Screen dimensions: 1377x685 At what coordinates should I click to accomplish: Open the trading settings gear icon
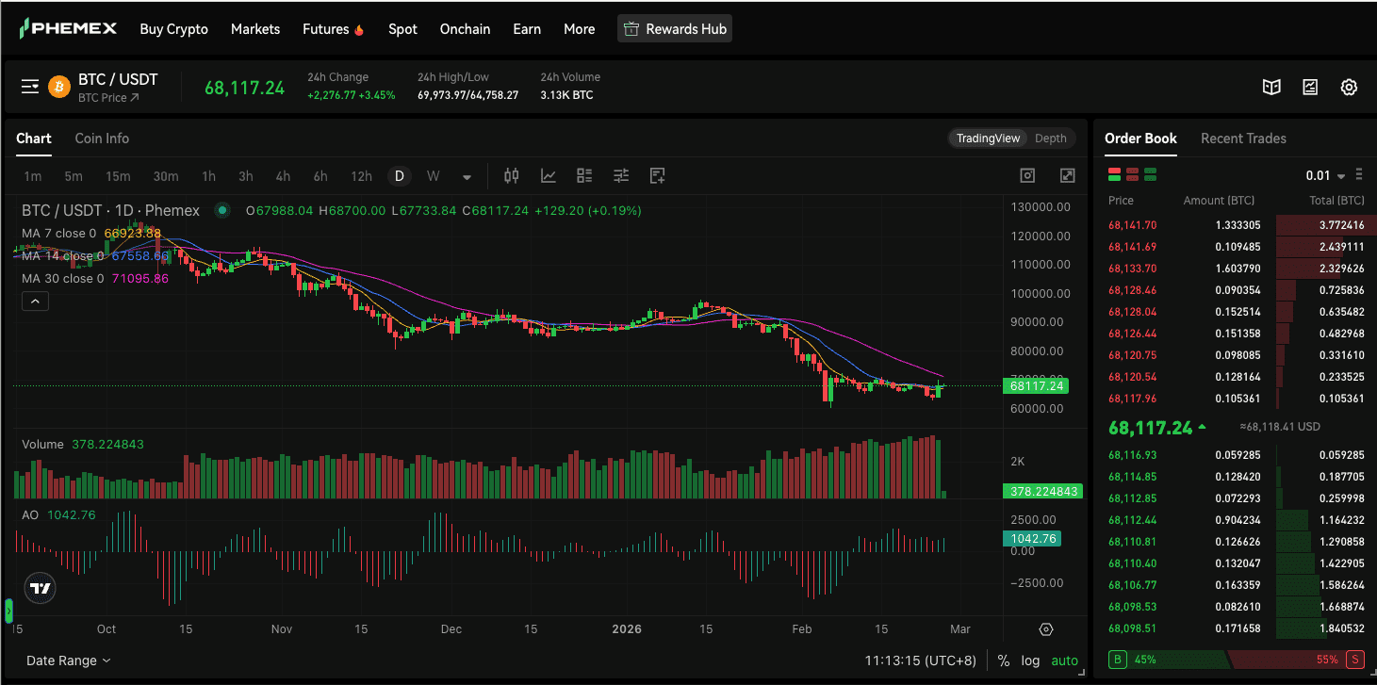(1349, 88)
